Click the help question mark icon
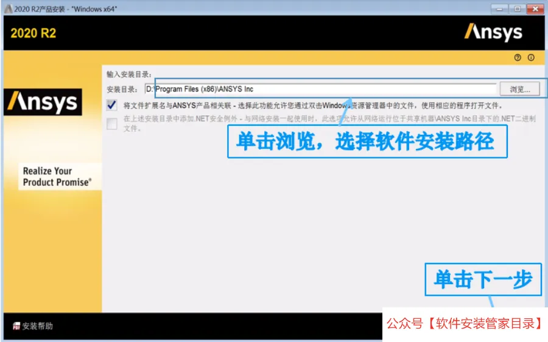This screenshot has height=342, width=548. pyautogui.click(x=518, y=58)
